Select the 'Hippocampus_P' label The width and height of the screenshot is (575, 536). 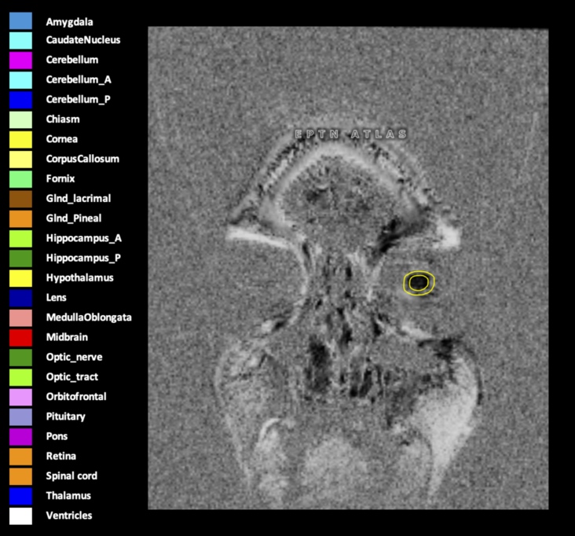(83, 258)
